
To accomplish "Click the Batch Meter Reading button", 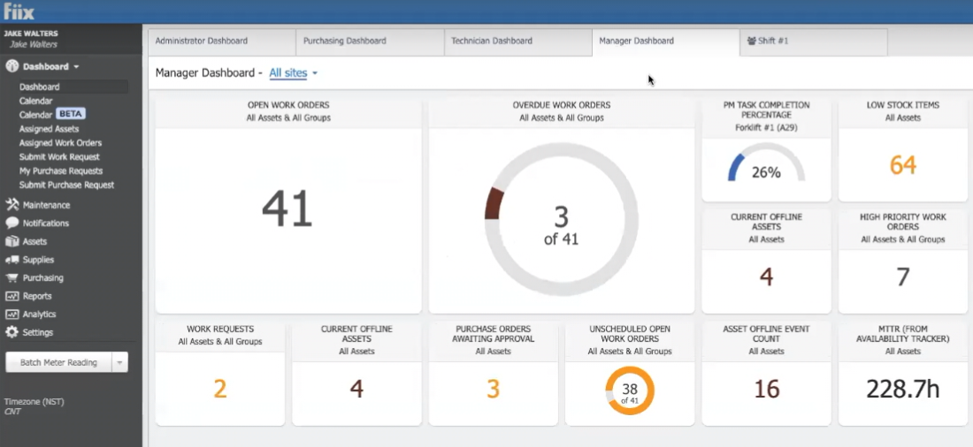I will pyautogui.click(x=59, y=363).
